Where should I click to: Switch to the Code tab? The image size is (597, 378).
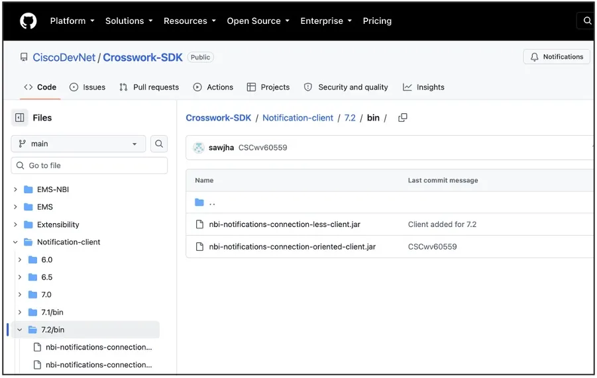(40, 87)
